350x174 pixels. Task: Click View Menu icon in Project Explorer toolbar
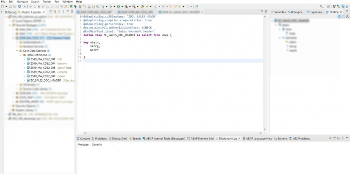tap(63, 11)
